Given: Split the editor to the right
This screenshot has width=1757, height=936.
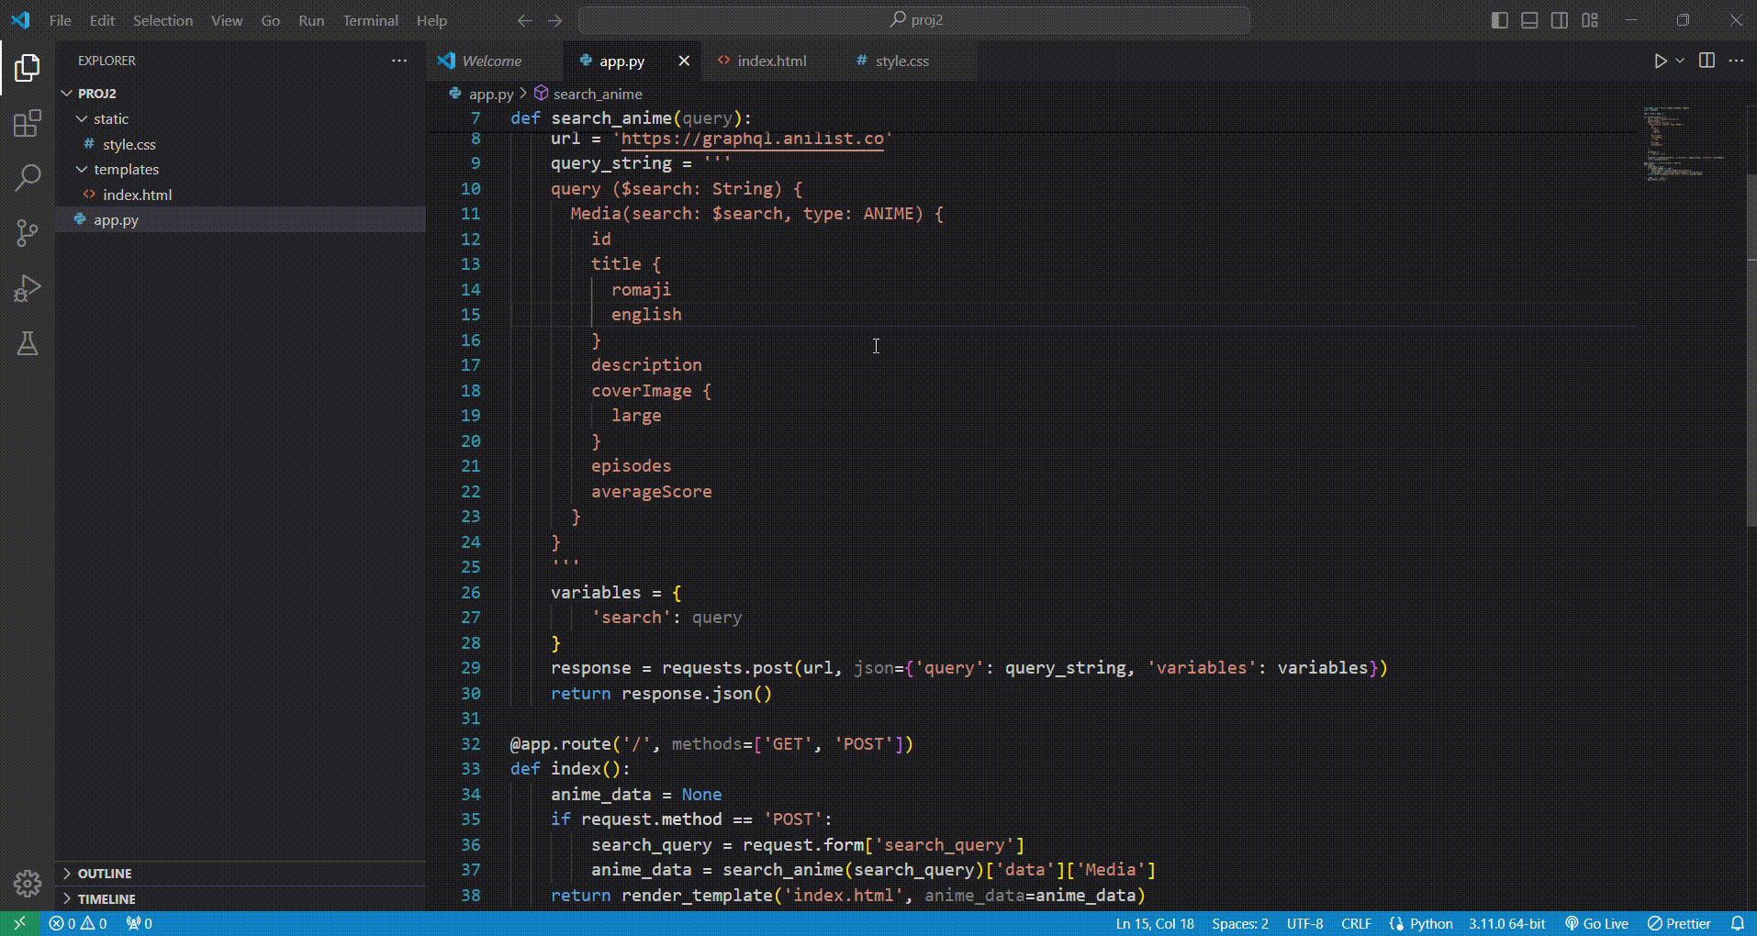Looking at the screenshot, I should [1707, 61].
